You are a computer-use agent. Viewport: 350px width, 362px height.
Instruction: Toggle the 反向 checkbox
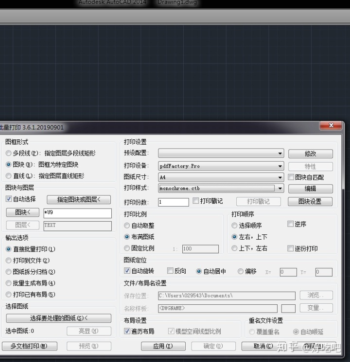click(x=170, y=271)
